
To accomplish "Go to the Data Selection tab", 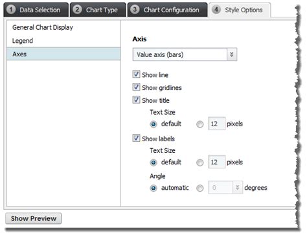I will 36,10.
